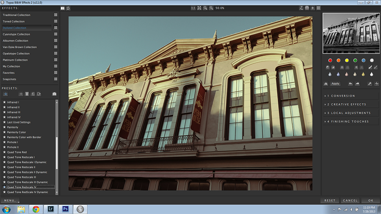Click the undo arrow beside Apply
Image resolution: width=381 pixels, height=214 pixels.
[351, 84]
